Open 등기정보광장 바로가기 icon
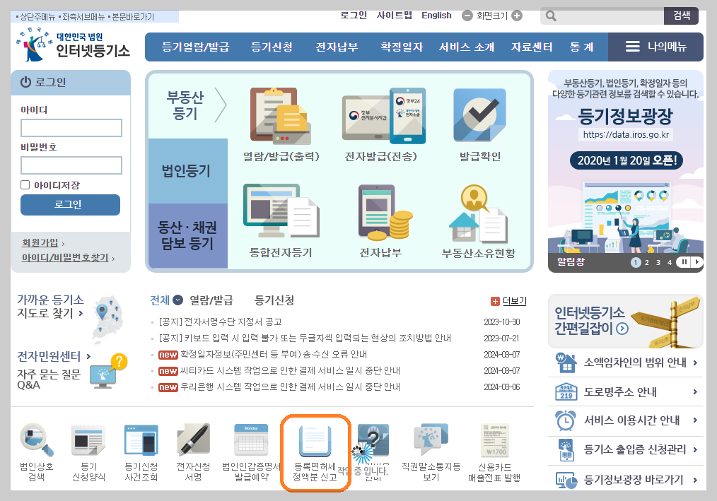Image resolution: width=717 pixels, height=501 pixels. [x=566, y=480]
